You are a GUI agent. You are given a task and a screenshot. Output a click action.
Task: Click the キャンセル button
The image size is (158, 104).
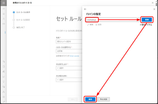point(103,99)
